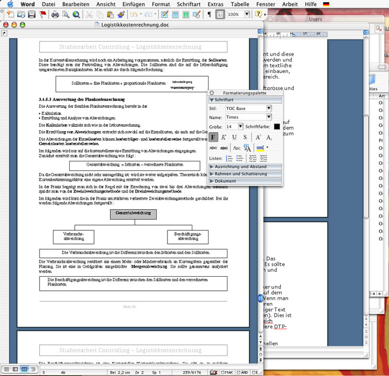
Task: Expand Ausrichtung und Abstand section
Action: [212, 167]
